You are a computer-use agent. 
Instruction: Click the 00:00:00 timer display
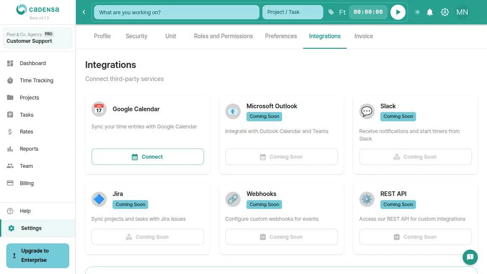click(368, 12)
